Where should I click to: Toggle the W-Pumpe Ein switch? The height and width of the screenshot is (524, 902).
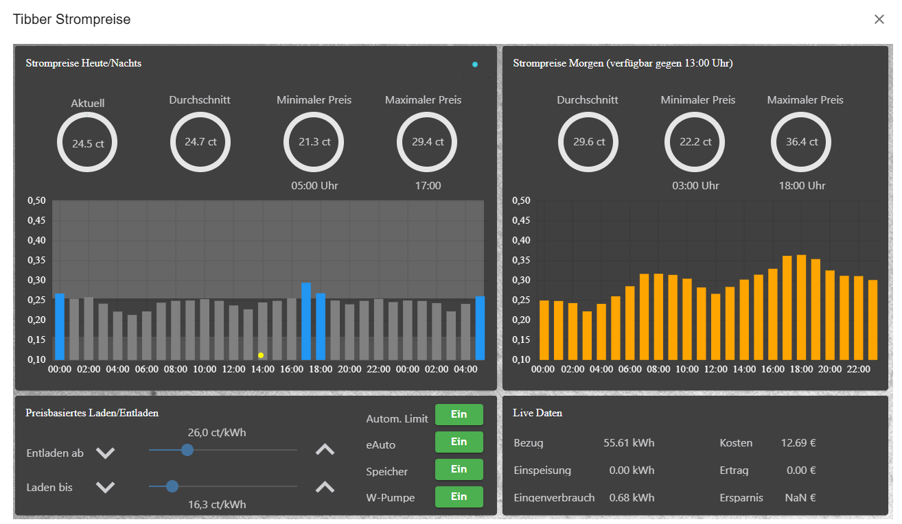459,497
